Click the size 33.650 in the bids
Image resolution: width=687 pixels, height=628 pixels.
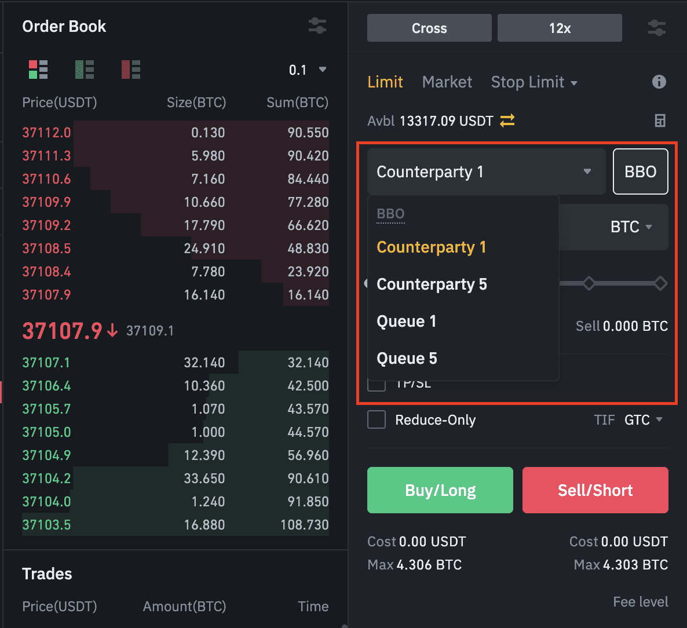coord(204,478)
